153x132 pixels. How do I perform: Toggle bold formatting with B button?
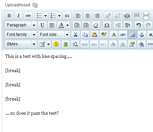click(x=9, y=16)
